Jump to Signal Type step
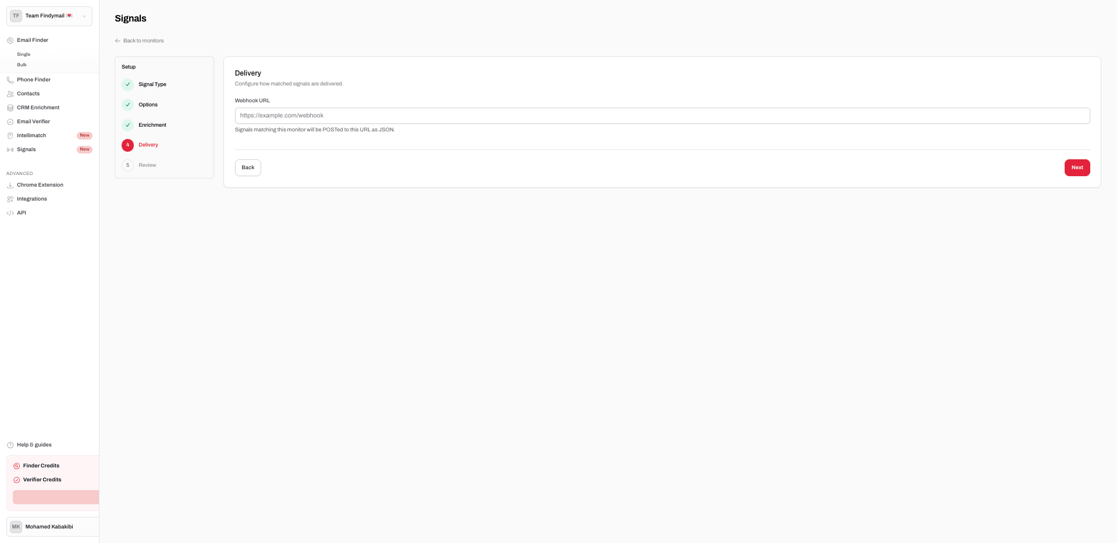Image resolution: width=1117 pixels, height=543 pixels. pyautogui.click(x=152, y=84)
